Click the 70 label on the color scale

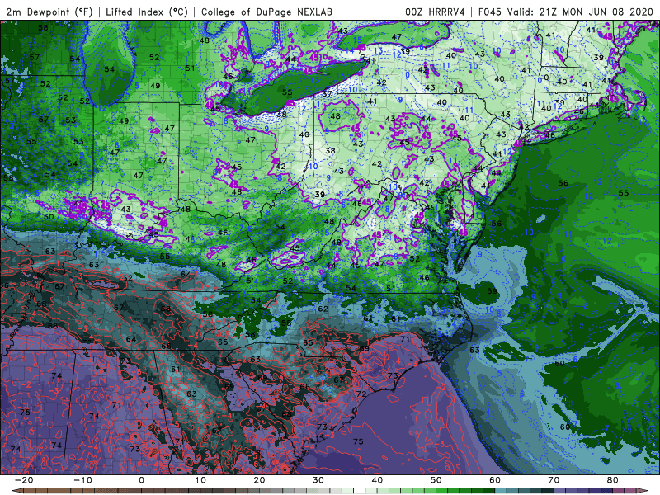554,480
